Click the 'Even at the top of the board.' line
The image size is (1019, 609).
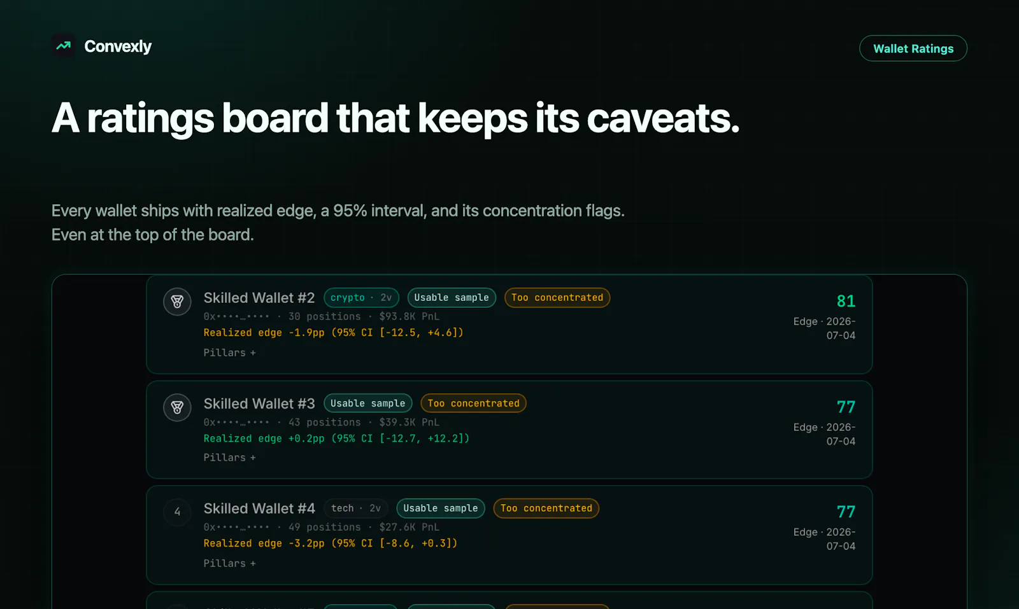153,235
